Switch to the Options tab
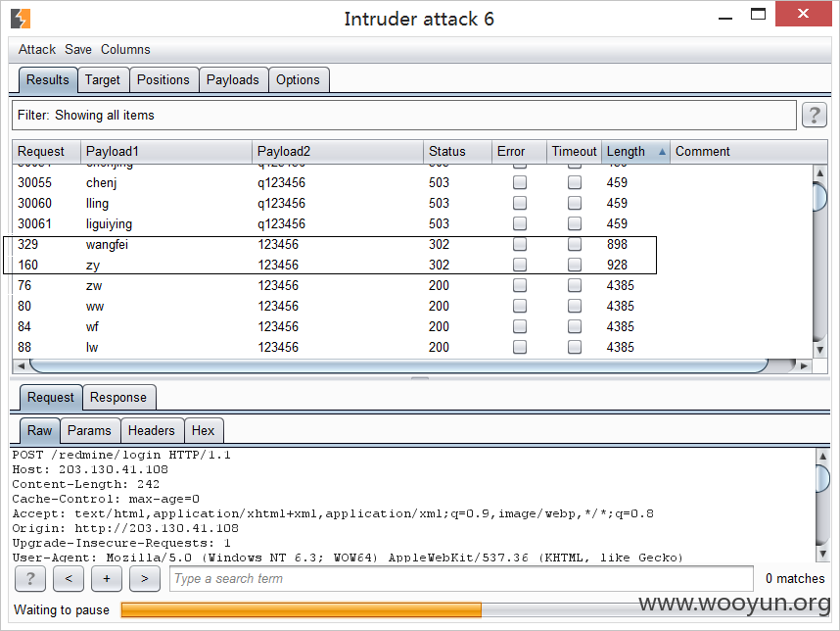The width and height of the screenshot is (840, 631). (298, 80)
